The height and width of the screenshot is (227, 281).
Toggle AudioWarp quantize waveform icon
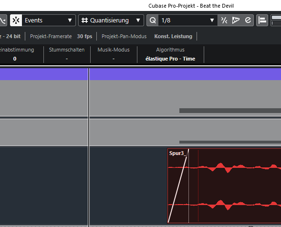pyautogui.click(x=236, y=20)
